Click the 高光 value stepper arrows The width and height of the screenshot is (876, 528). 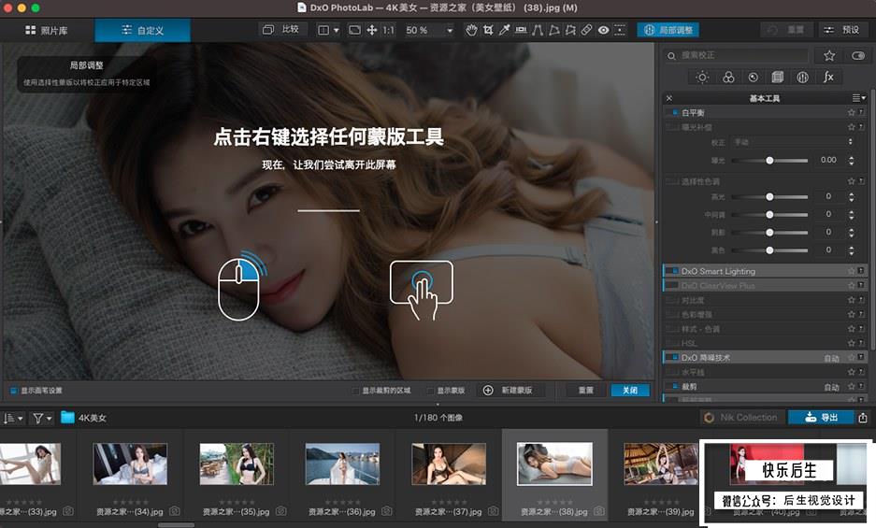pos(852,196)
